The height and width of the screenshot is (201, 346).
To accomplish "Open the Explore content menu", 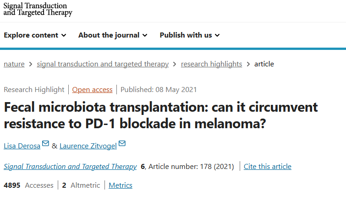I will point(31,35).
